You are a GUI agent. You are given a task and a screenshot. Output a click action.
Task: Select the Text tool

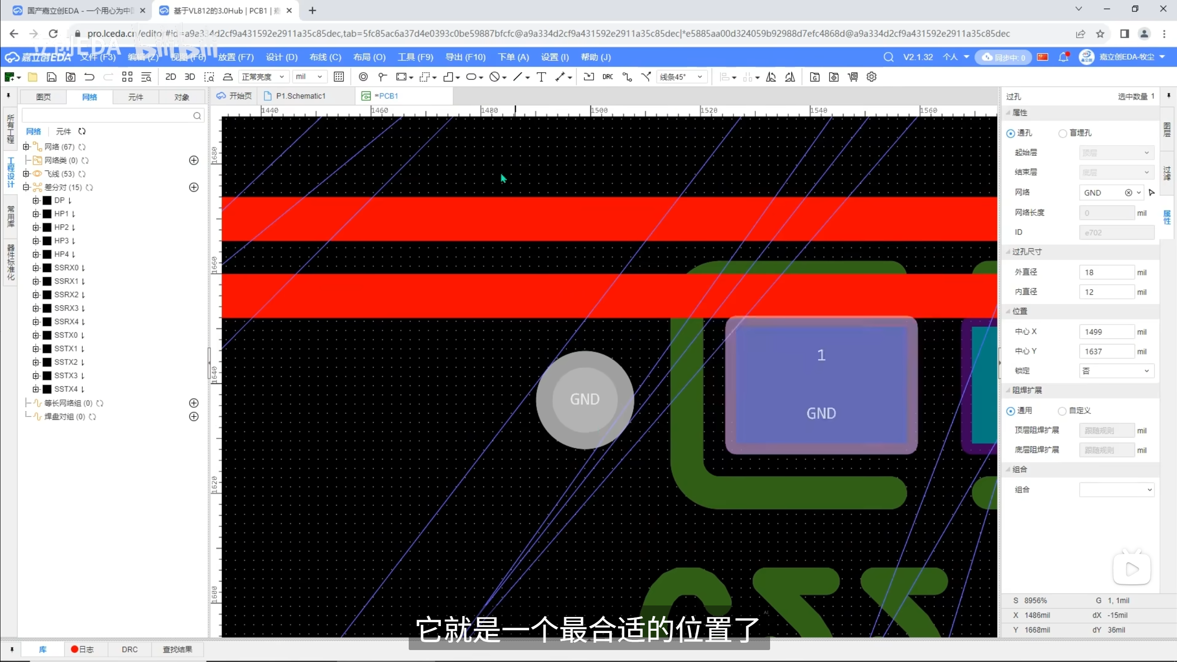(541, 77)
